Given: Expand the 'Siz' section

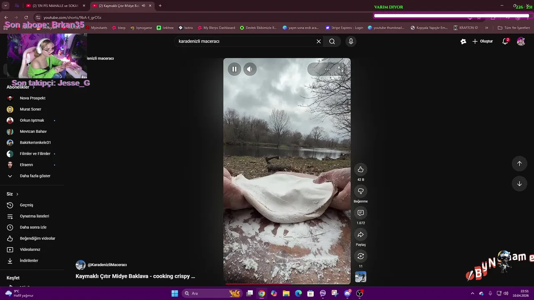Looking at the screenshot, I should click(13, 194).
